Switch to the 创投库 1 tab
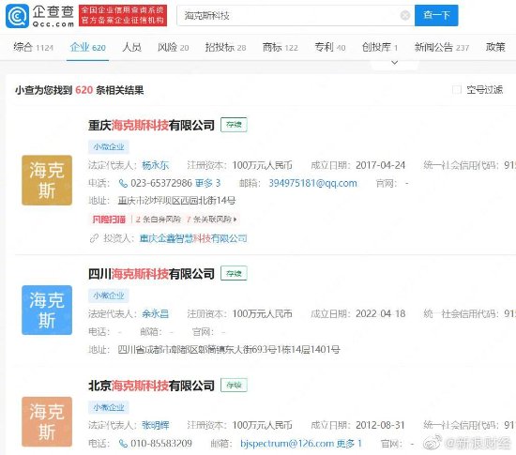This screenshot has width=516, height=455. click(380, 47)
